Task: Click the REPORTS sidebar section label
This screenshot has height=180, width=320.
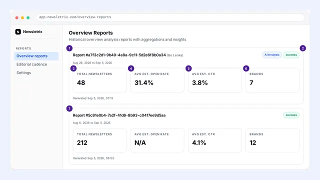Action: (x=23, y=48)
